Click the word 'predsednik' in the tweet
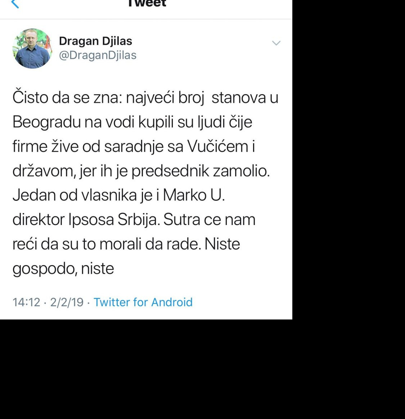This screenshot has width=405, height=419. tap(170, 171)
